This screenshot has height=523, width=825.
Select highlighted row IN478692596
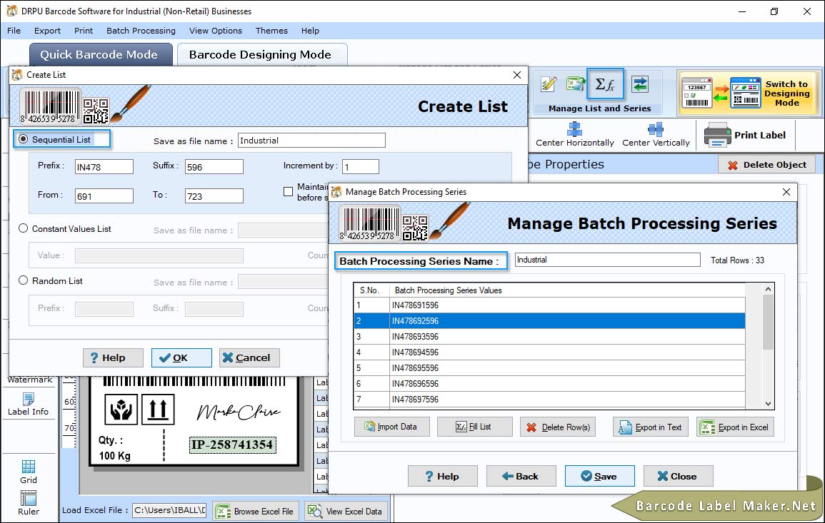[x=549, y=320]
